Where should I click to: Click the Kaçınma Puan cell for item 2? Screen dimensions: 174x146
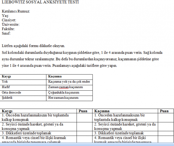[x=166, y=127]
